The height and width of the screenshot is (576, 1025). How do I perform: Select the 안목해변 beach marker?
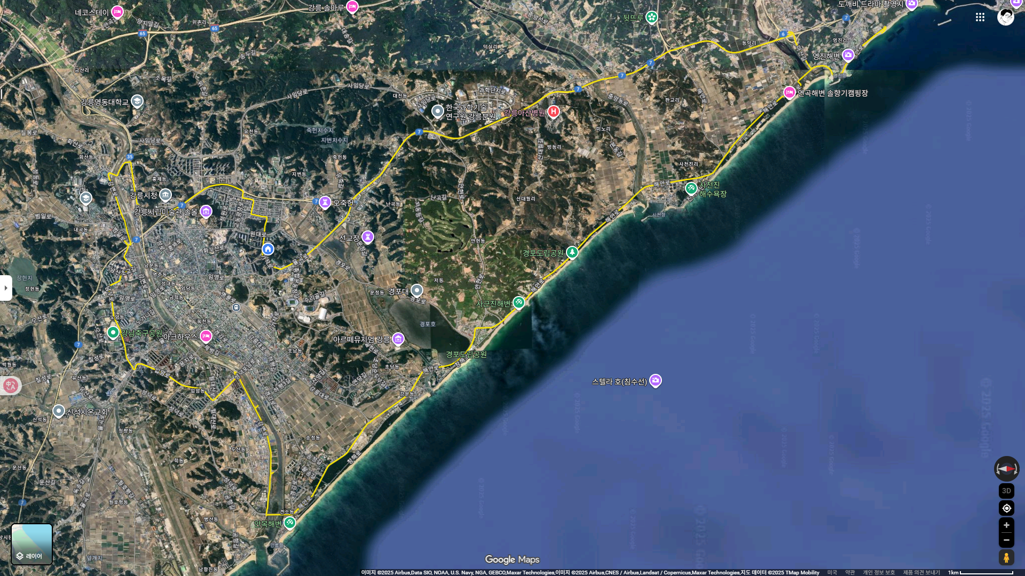coord(290,523)
